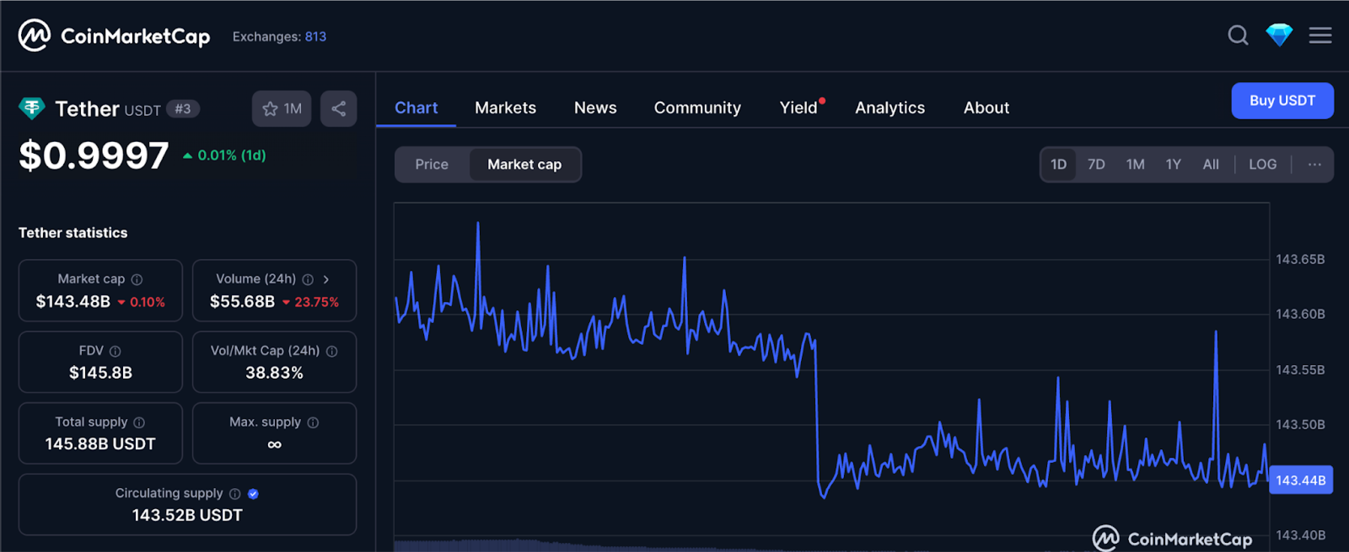Open the search magnifier icon
Screen dimensions: 1349x552
[x=1238, y=36]
